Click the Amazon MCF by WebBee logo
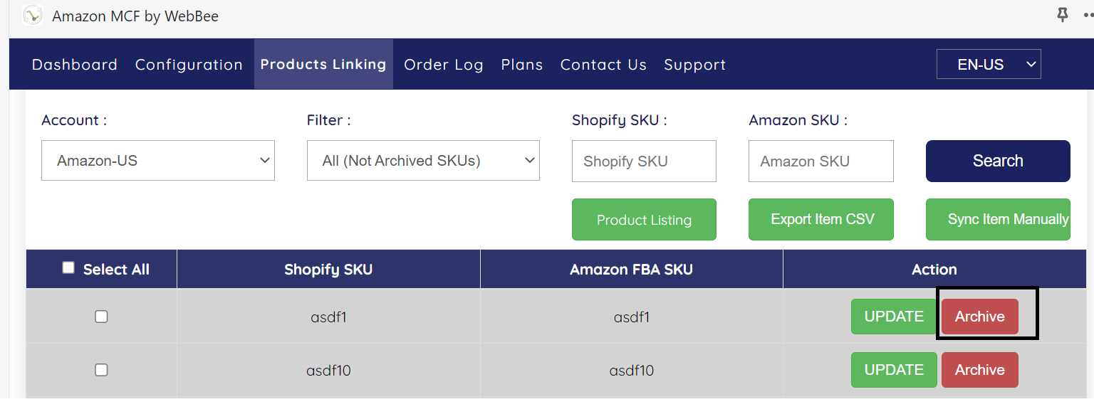The image size is (1094, 414). 33,15
